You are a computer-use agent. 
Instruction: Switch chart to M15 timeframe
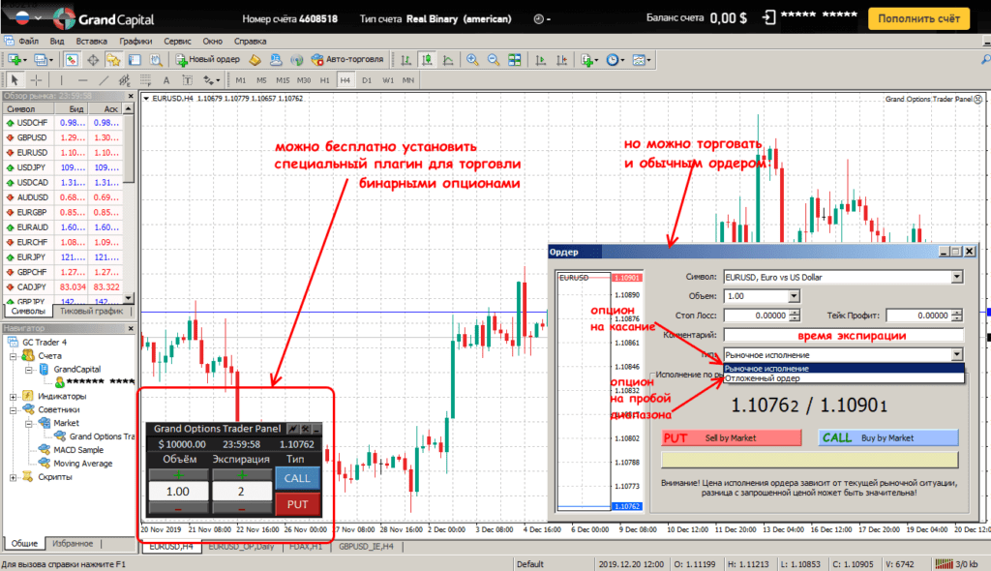[283, 80]
